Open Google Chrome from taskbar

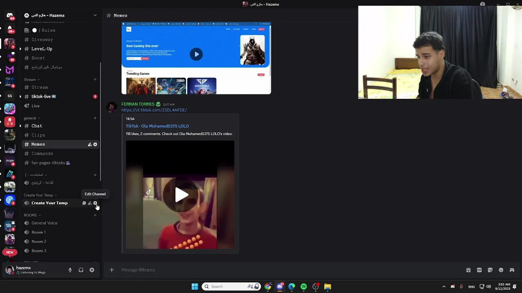[268, 286]
